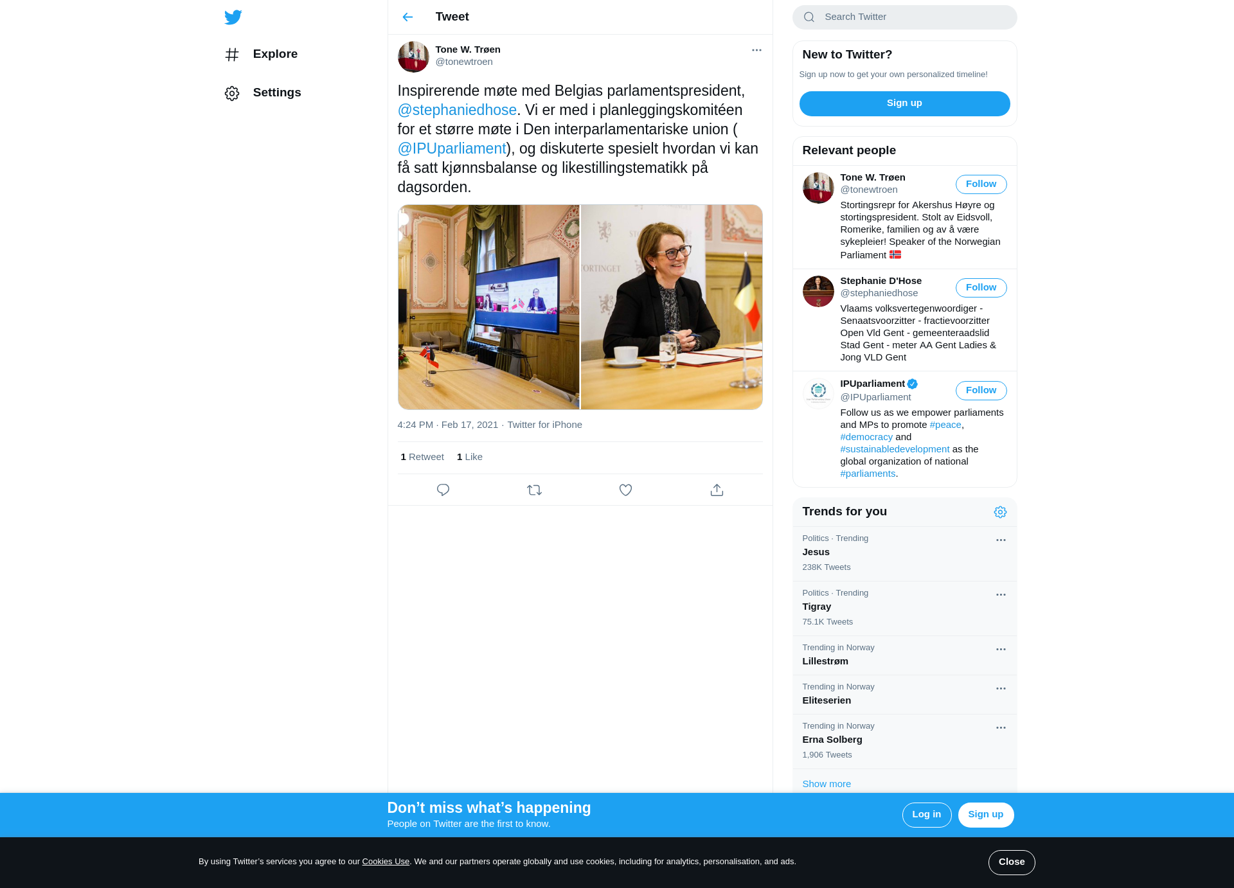The width and height of the screenshot is (1234, 888).
Task: Open the @tonewtroen handle in tweet header
Action: tap(464, 62)
